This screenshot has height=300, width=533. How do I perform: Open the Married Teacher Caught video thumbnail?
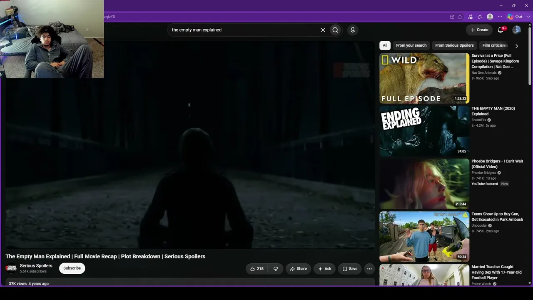(424, 275)
